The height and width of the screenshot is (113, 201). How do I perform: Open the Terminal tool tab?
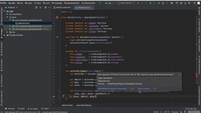10,109
